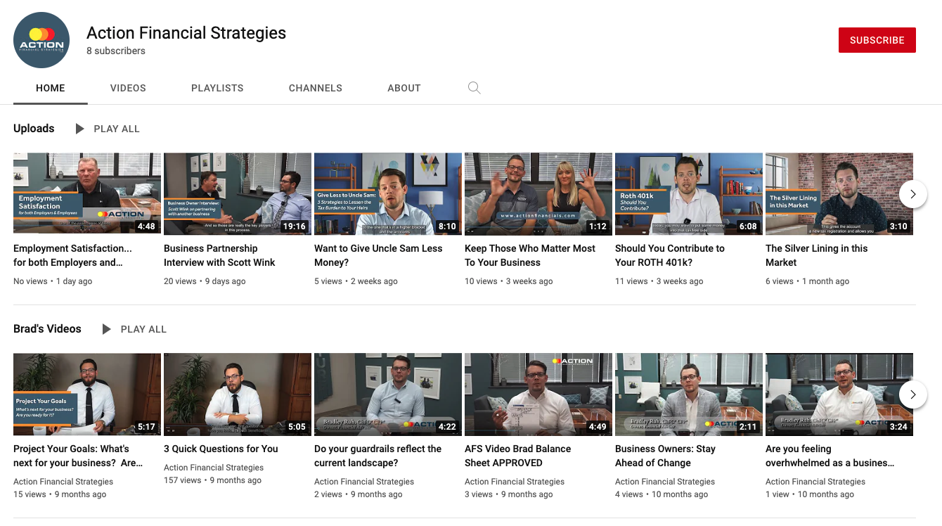Go to the CHANNELS tab
This screenshot has width=942, height=526.
tap(316, 88)
